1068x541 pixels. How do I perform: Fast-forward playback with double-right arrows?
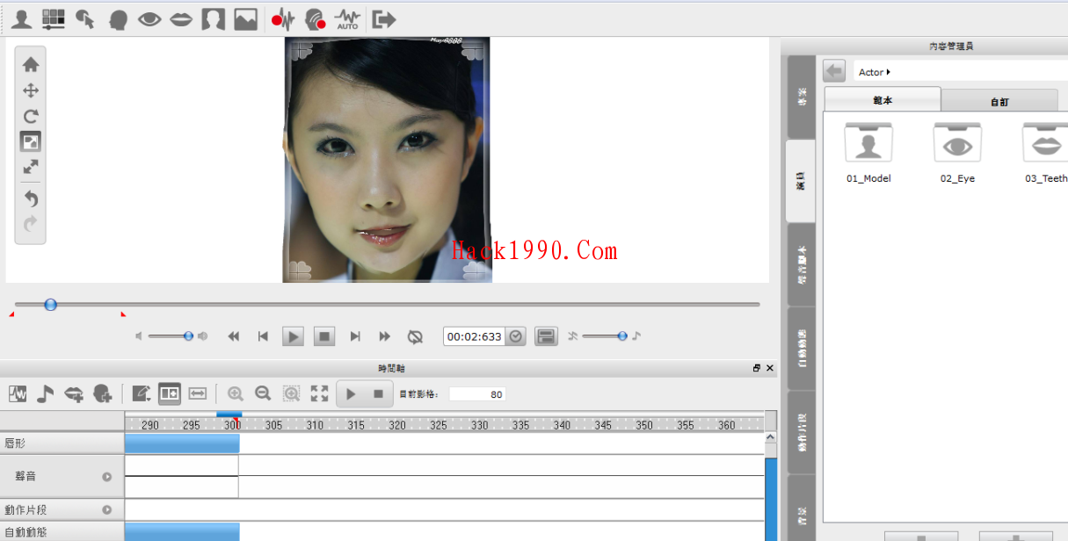(x=385, y=336)
